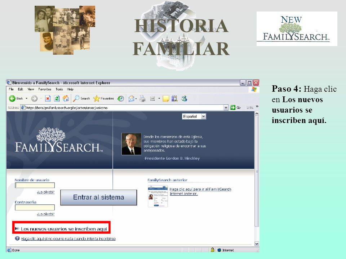Expand the address bar URL dropdown
This screenshot has height=259, width=346.
click(x=226, y=108)
